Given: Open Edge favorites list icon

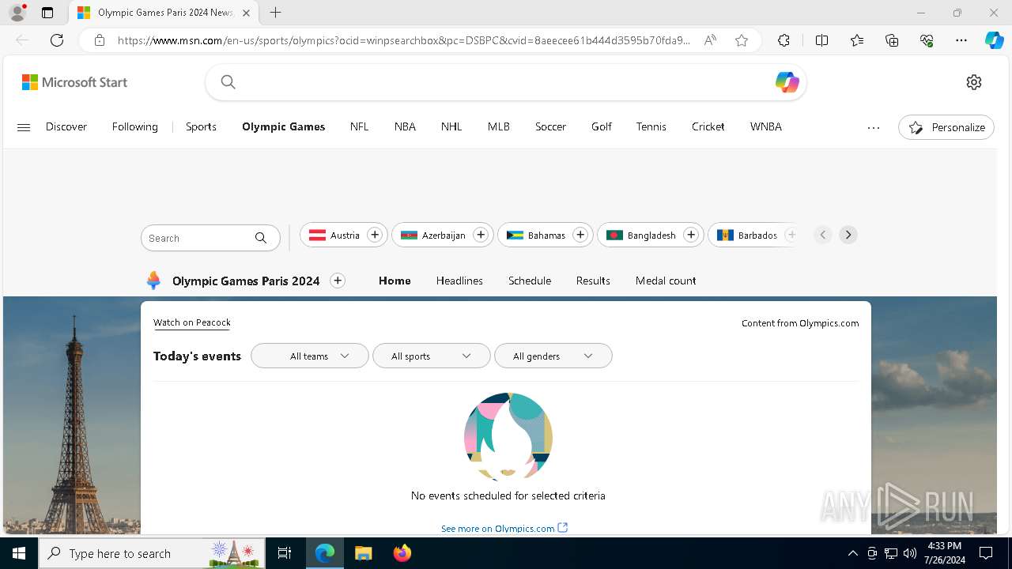Looking at the screenshot, I should click(857, 40).
